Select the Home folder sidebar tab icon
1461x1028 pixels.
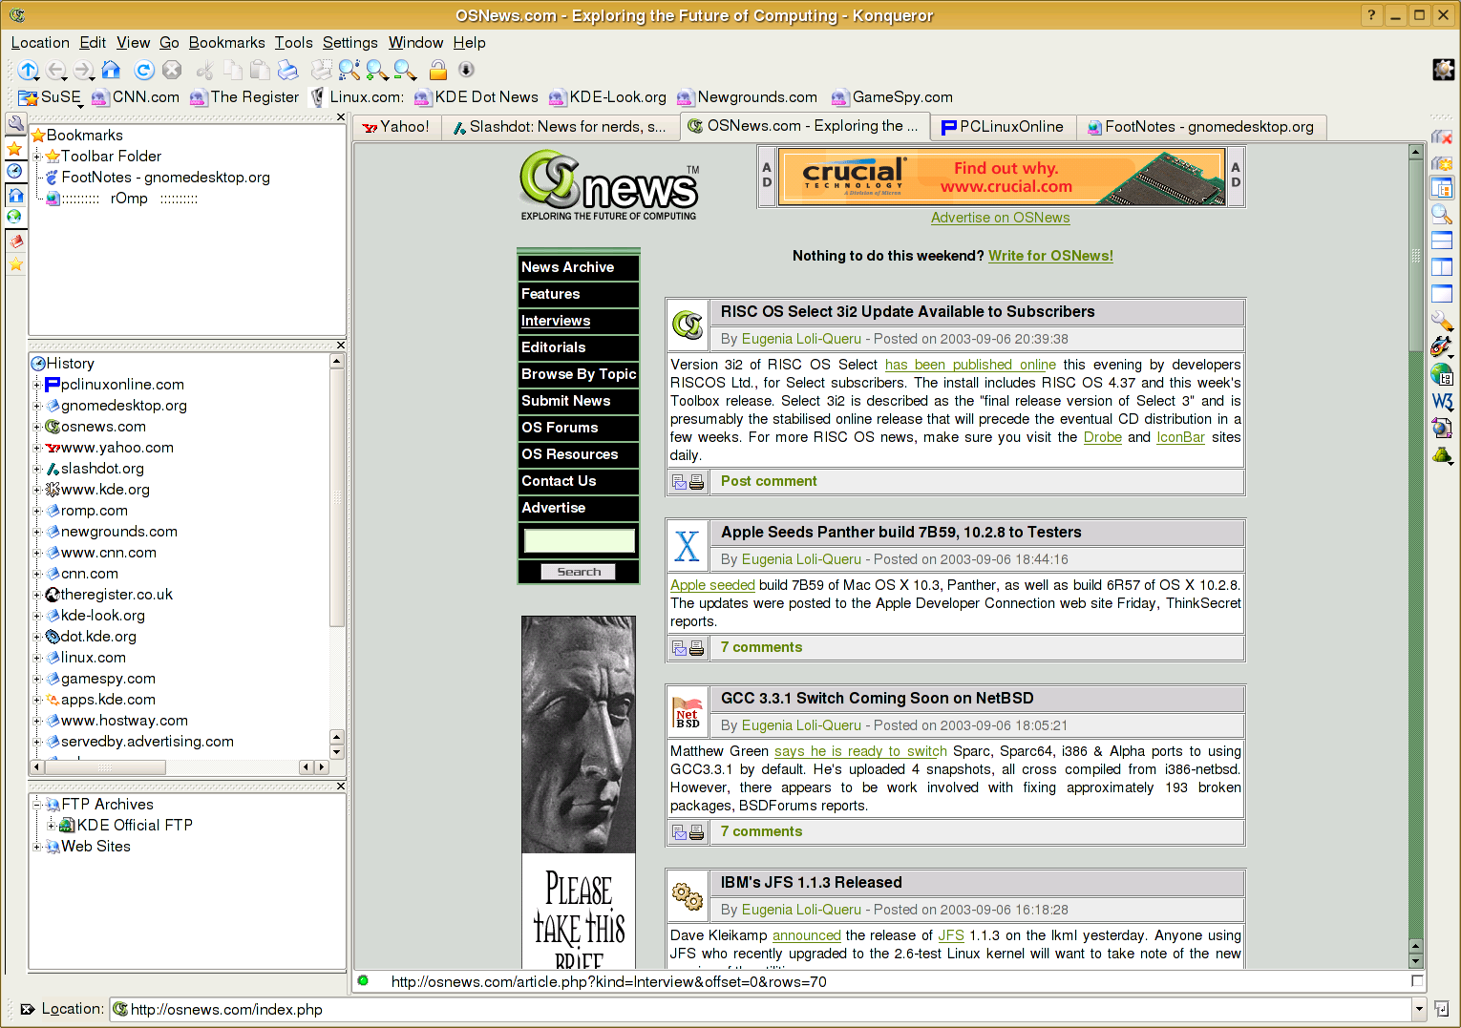15,195
